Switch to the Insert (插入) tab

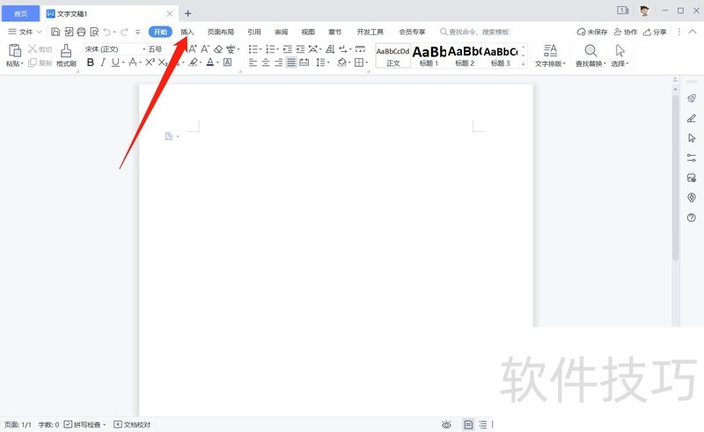click(x=187, y=32)
